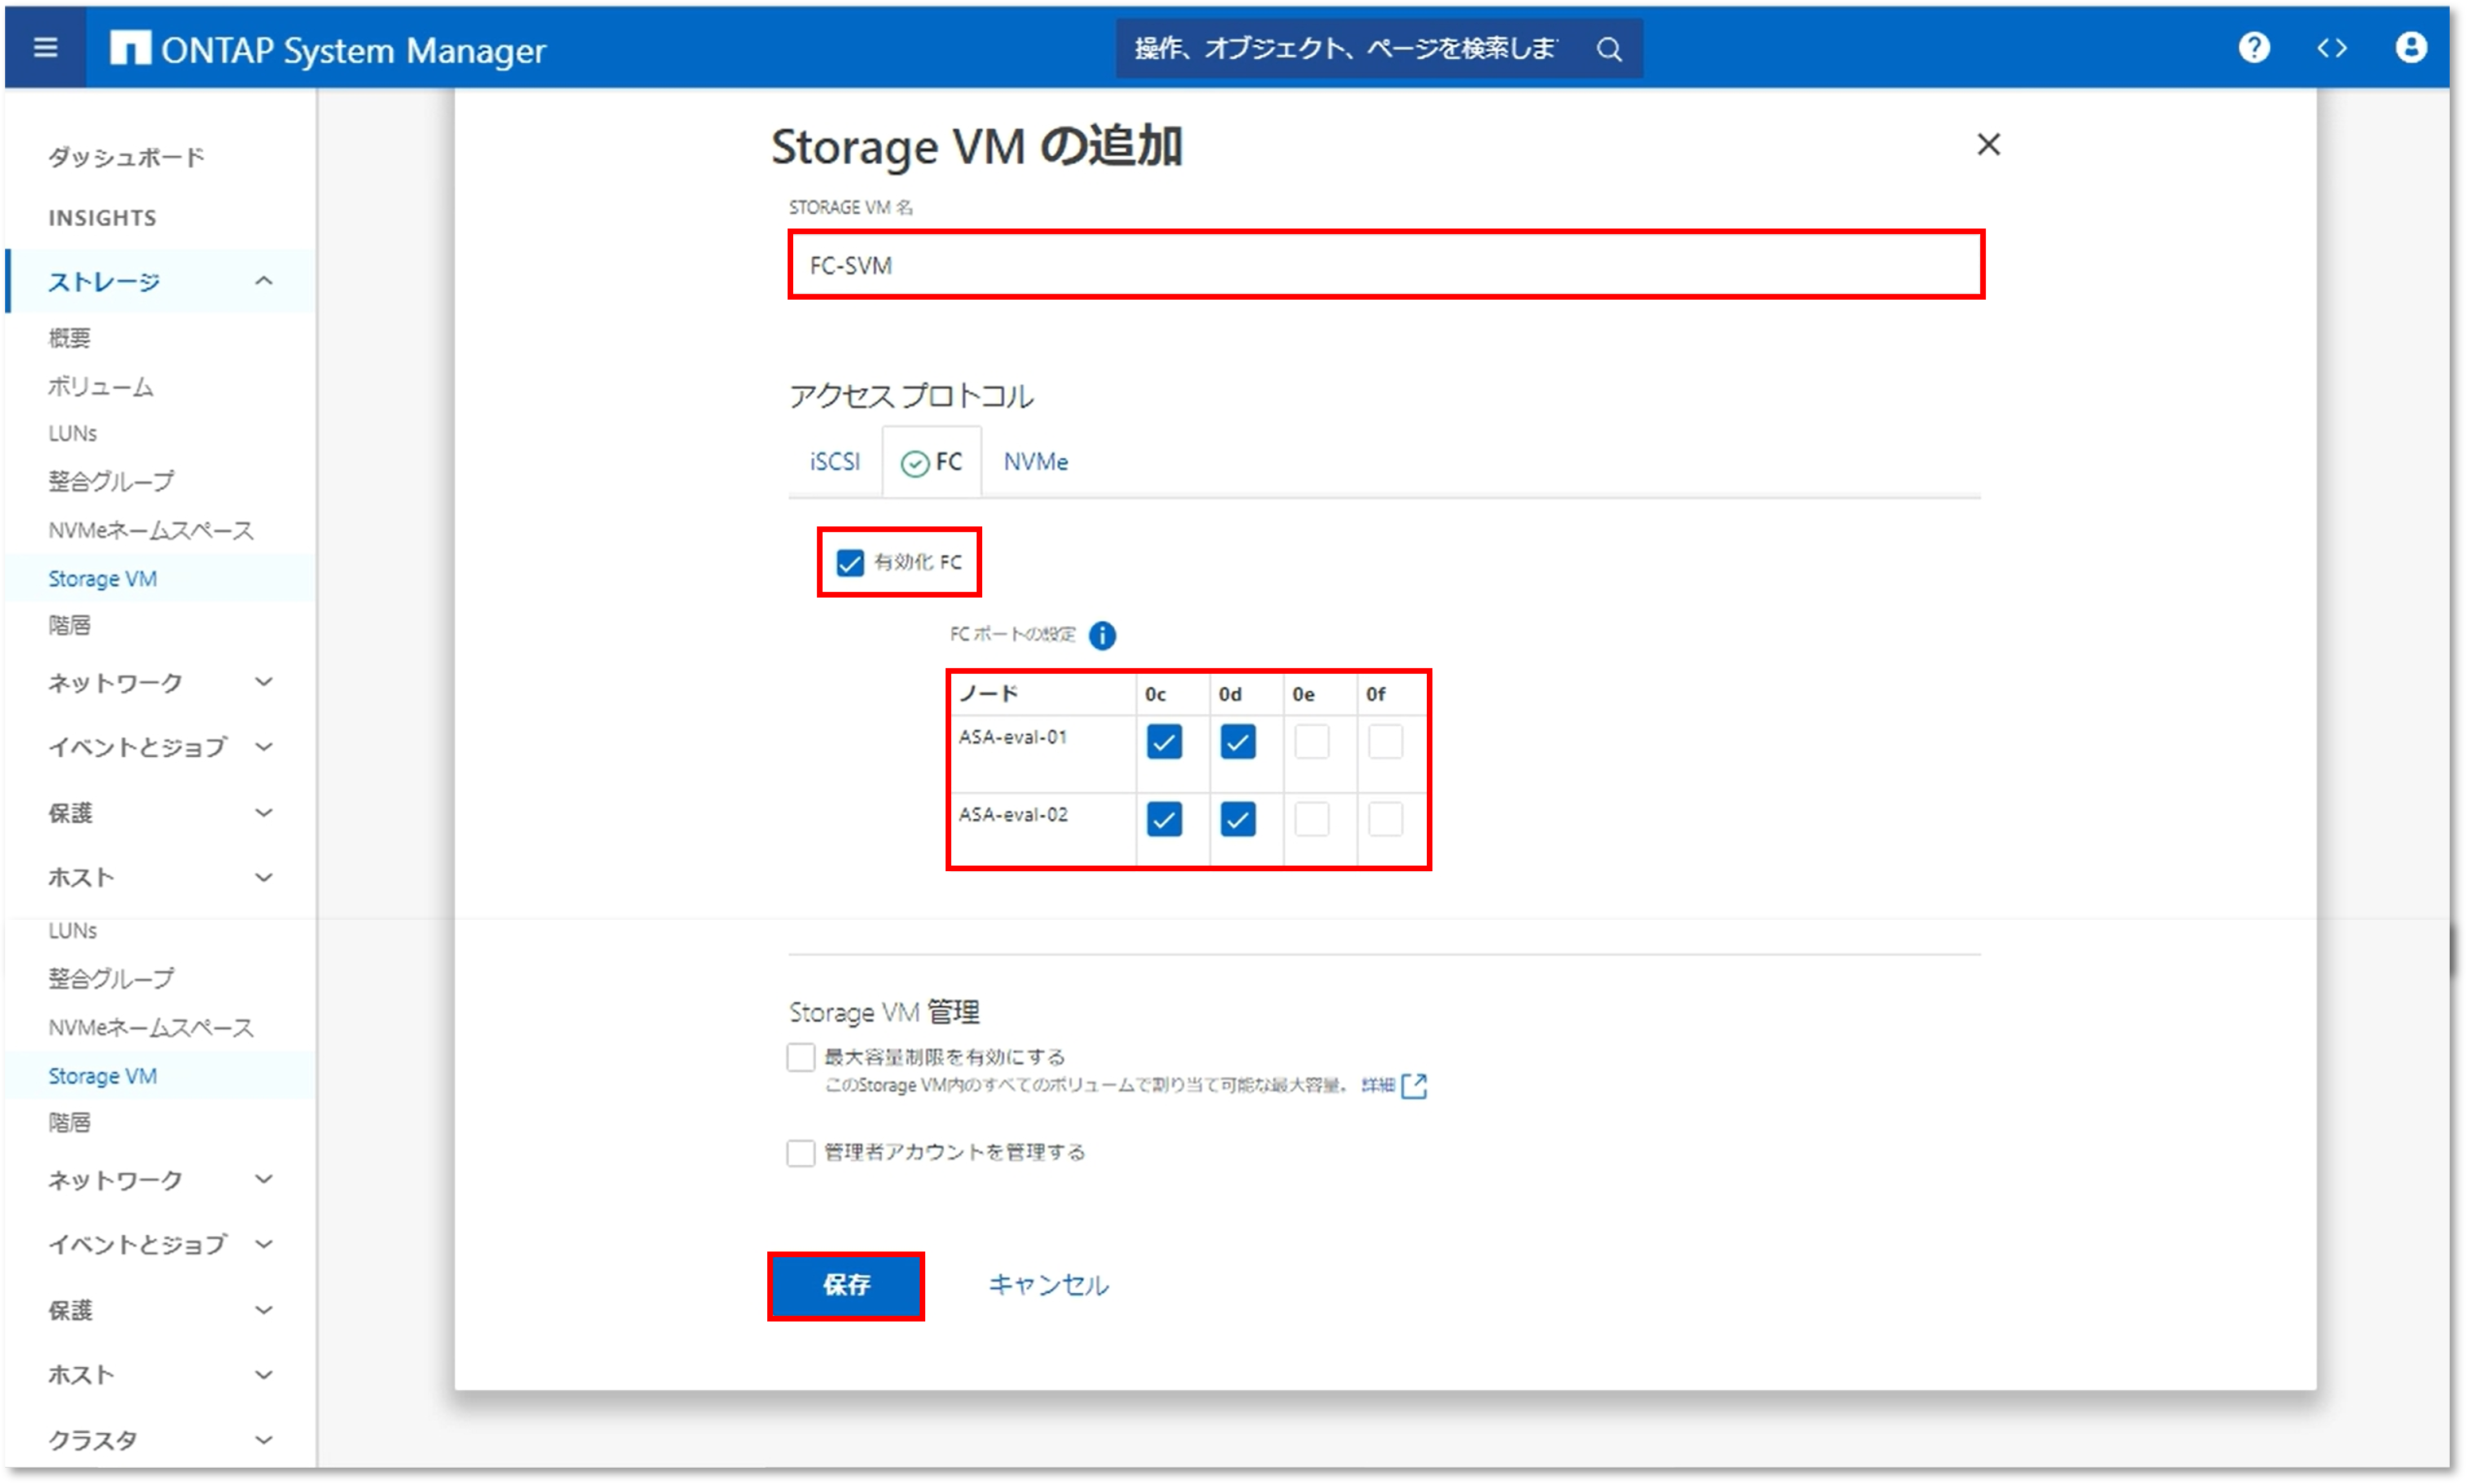Image resolution: width=2466 pixels, height=1484 pixels.
Task: Open the user account icon
Action: 2410,47
